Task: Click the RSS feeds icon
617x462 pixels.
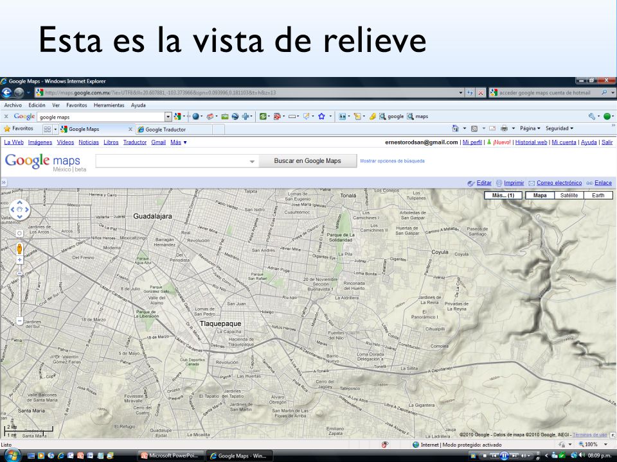Action: pos(474,128)
